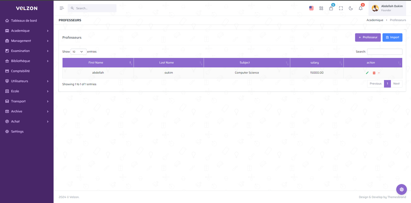Viewport: 411px width, 203px height.
Task: Click the Next pagination button
Action: tap(396, 84)
